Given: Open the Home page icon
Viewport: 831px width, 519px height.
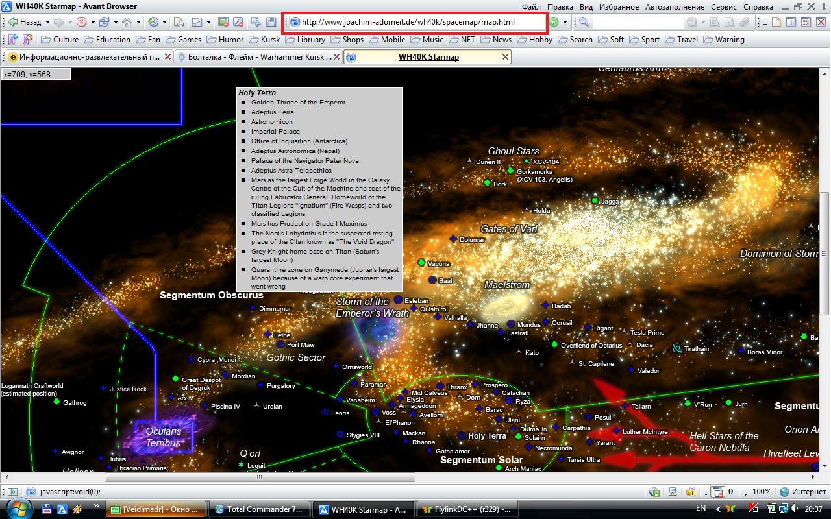Looking at the screenshot, I should click(127, 22).
